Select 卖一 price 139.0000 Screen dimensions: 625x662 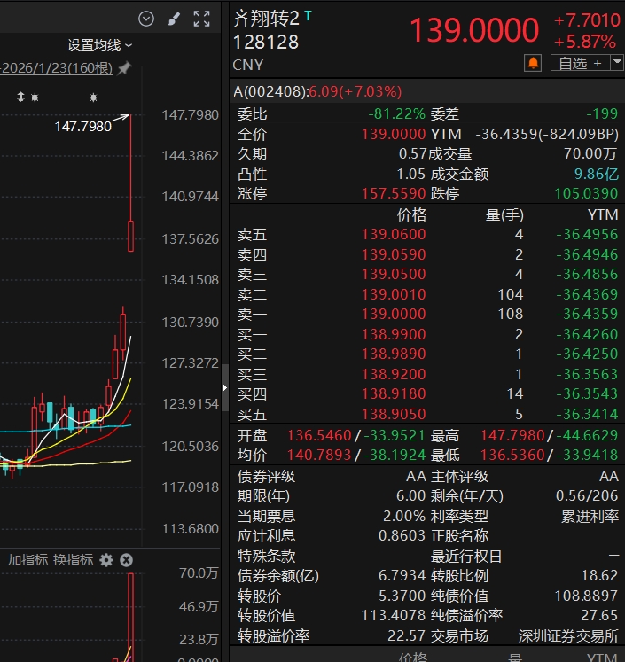(x=394, y=314)
